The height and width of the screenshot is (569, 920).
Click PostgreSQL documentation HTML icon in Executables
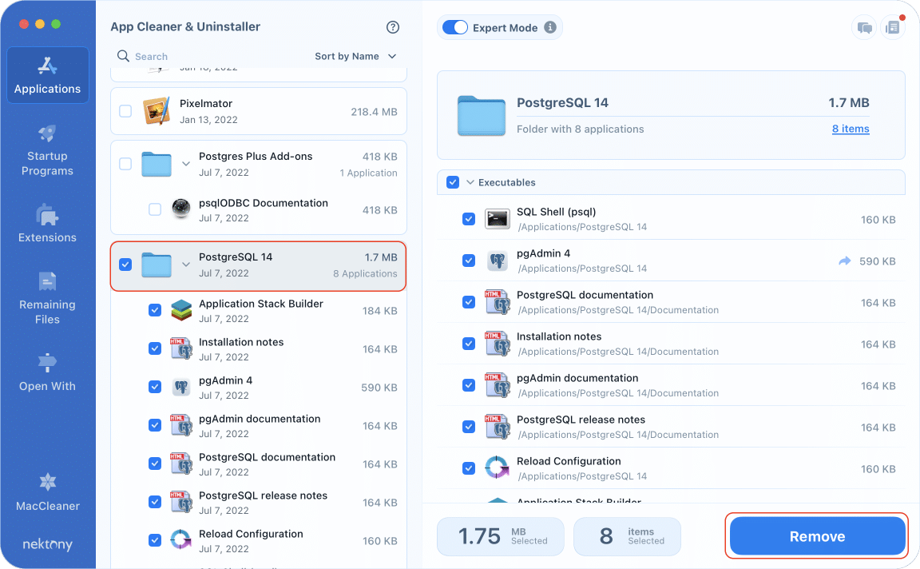pyautogui.click(x=497, y=302)
